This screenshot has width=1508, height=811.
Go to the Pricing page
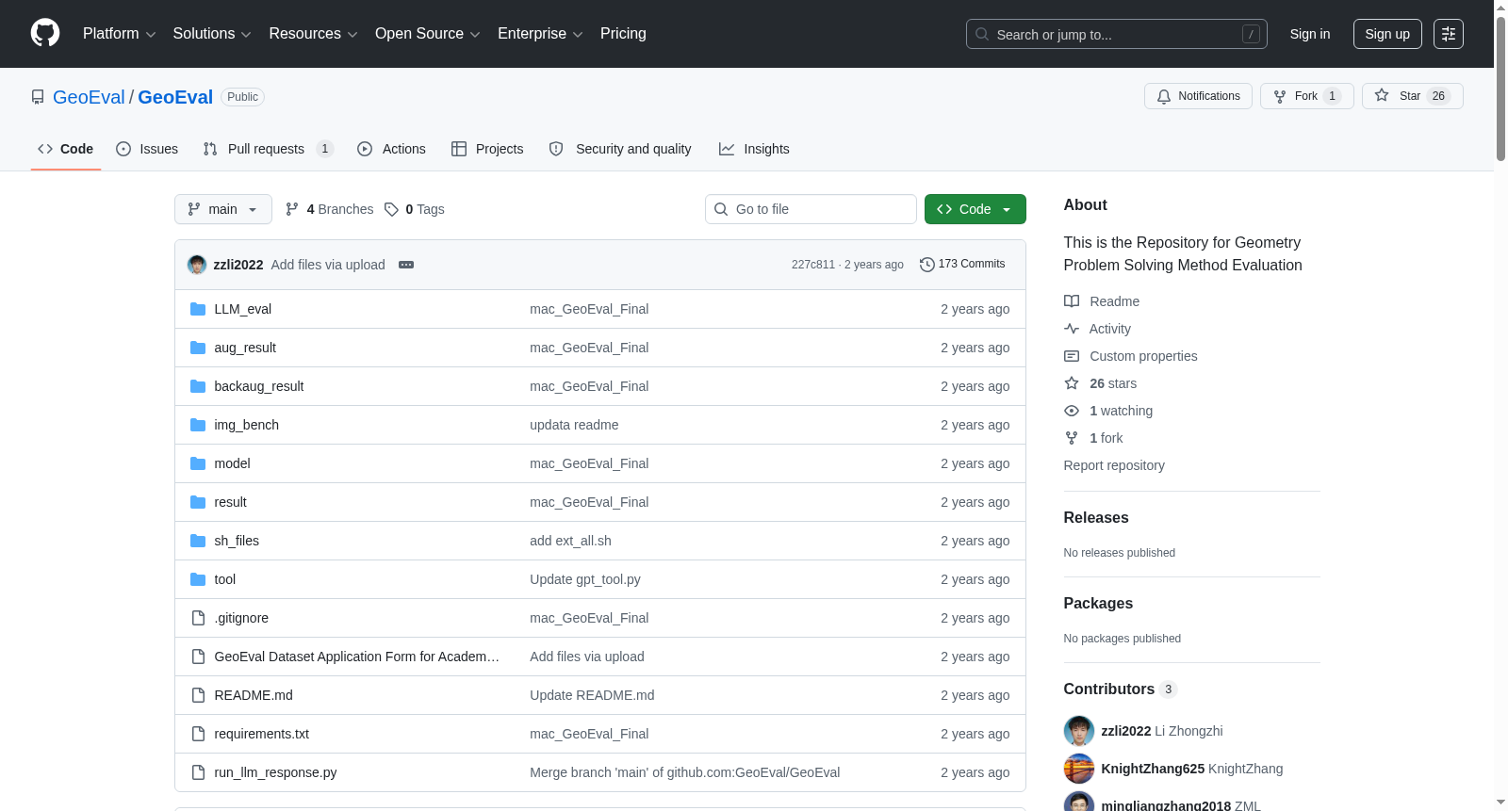623,34
